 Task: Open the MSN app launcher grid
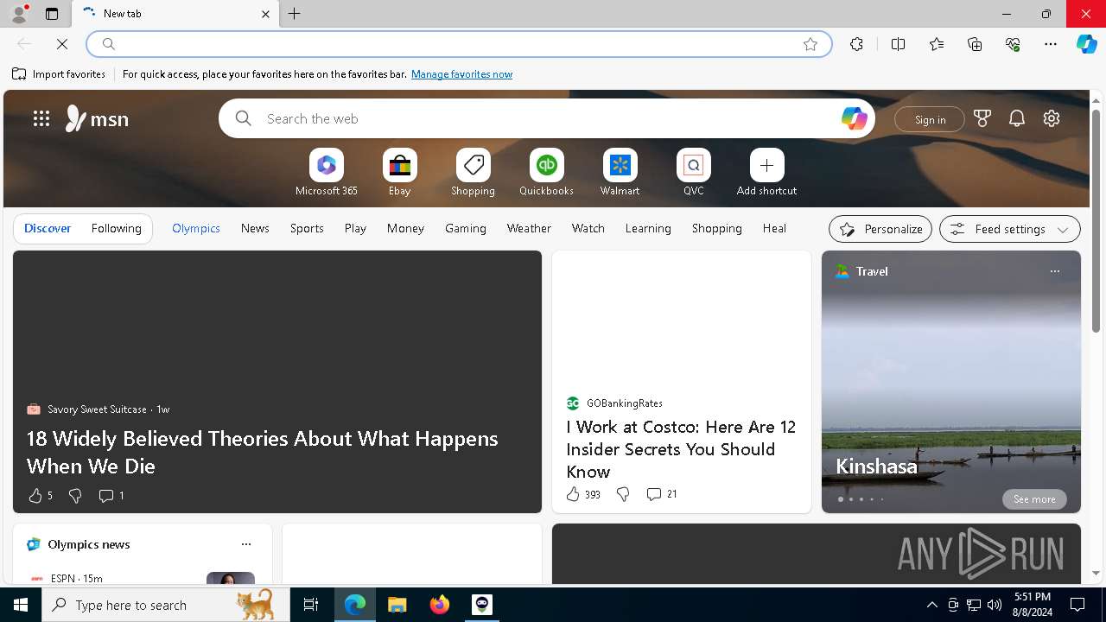41,118
